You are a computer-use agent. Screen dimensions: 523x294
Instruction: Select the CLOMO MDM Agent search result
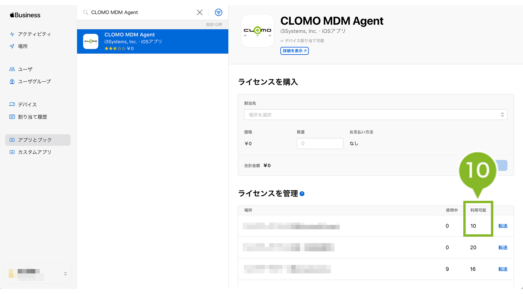click(152, 41)
